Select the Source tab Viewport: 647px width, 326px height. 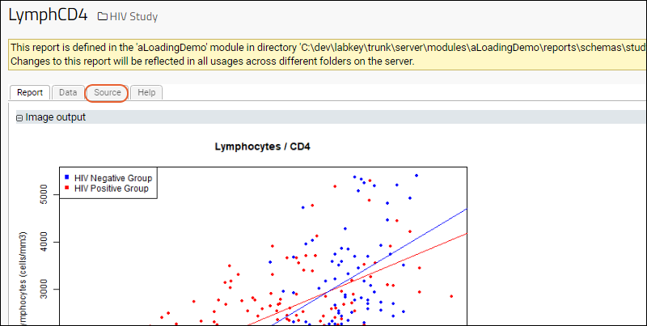107,93
